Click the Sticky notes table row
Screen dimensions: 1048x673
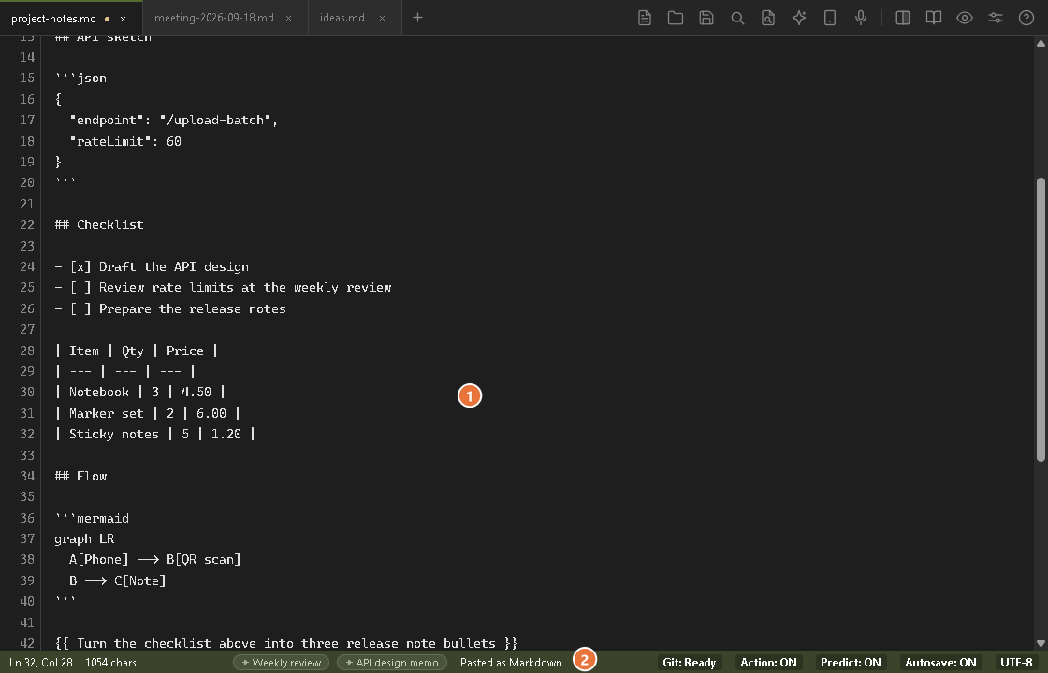(x=155, y=434)
